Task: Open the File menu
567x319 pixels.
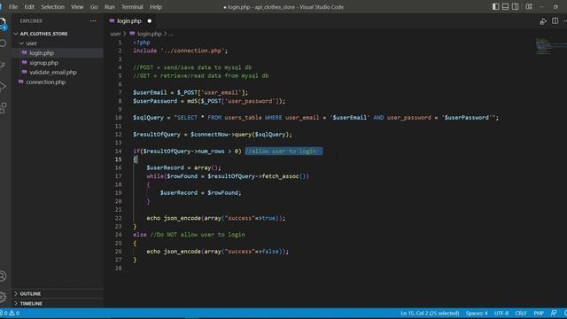Action: (13, 7)
